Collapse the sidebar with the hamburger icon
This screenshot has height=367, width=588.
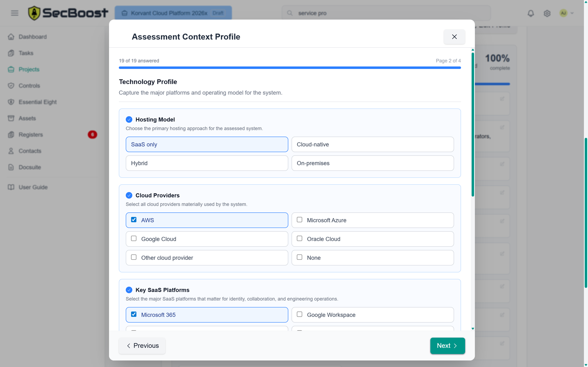pos(14,13)
